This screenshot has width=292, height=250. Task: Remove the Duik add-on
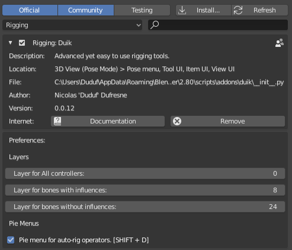point(227,121)
